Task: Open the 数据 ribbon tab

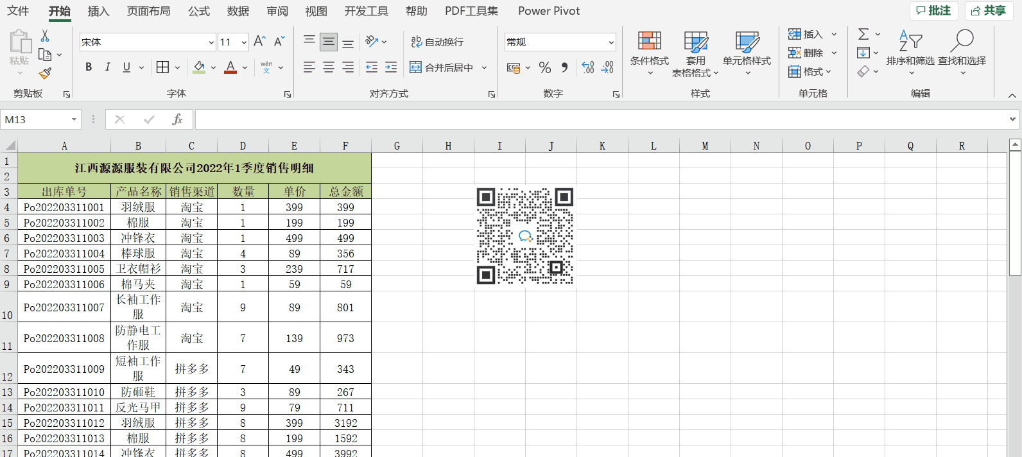Action: 238,11
